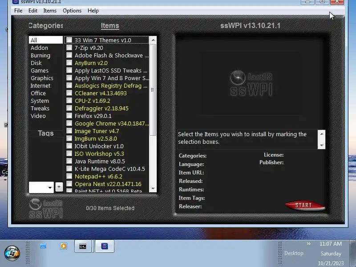
Task: Click the red START button
Action: 305,206
